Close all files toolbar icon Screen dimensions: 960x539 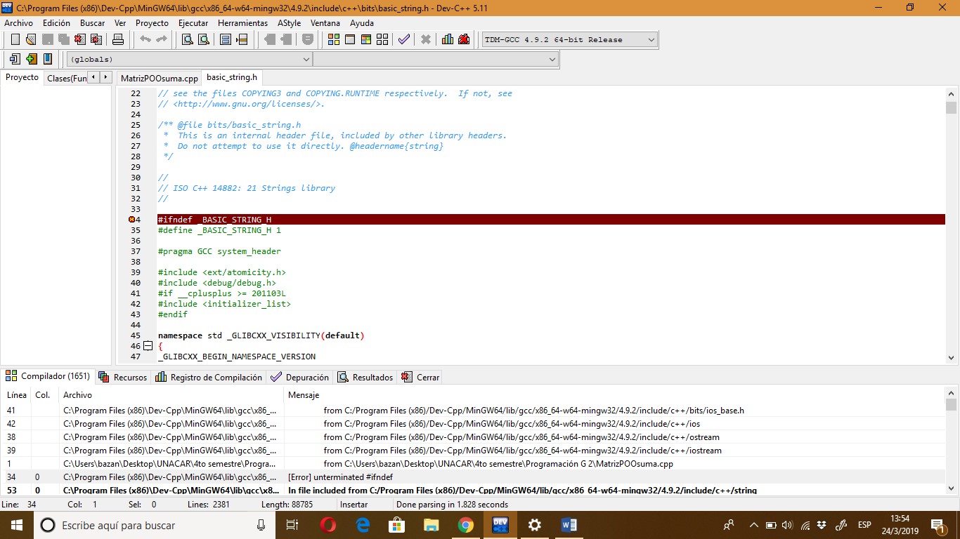pos(96,39)
